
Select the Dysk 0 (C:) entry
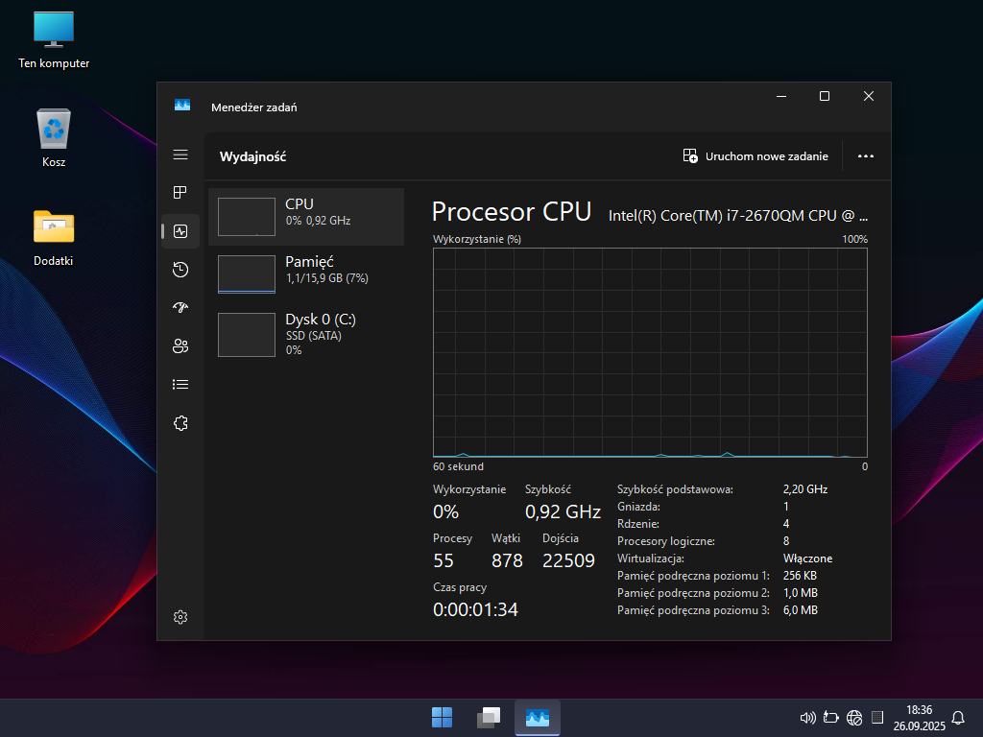(306, 334)
